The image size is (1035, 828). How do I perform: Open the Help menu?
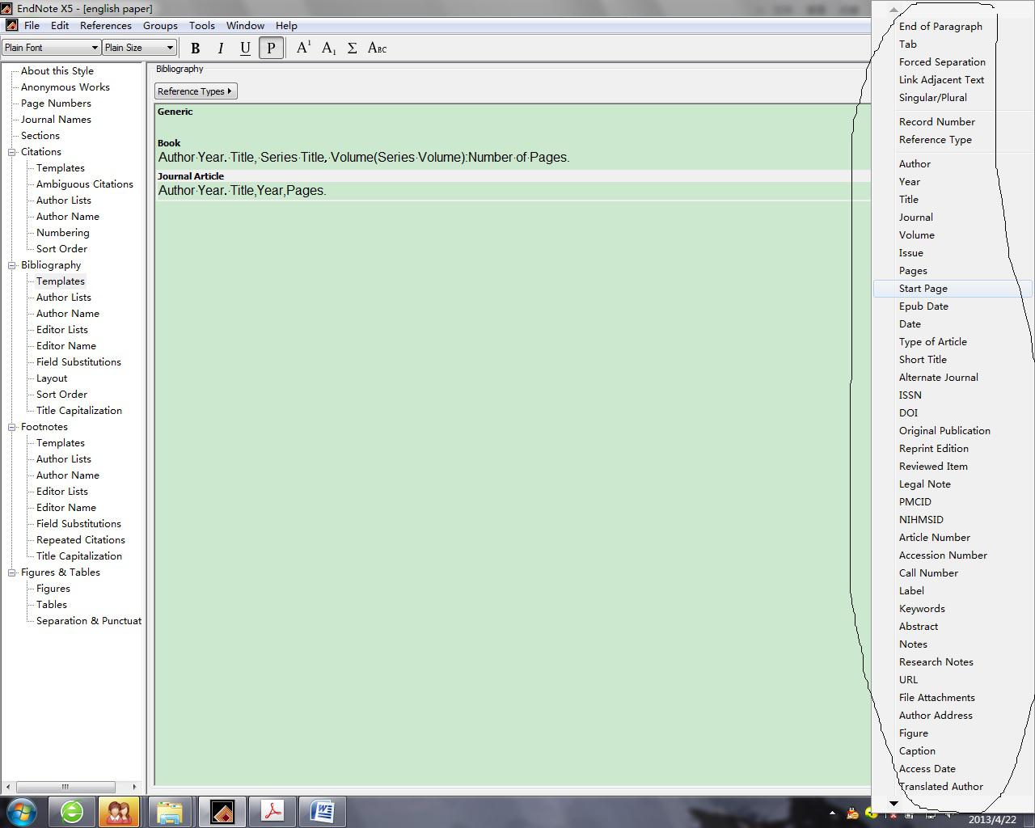286,25
